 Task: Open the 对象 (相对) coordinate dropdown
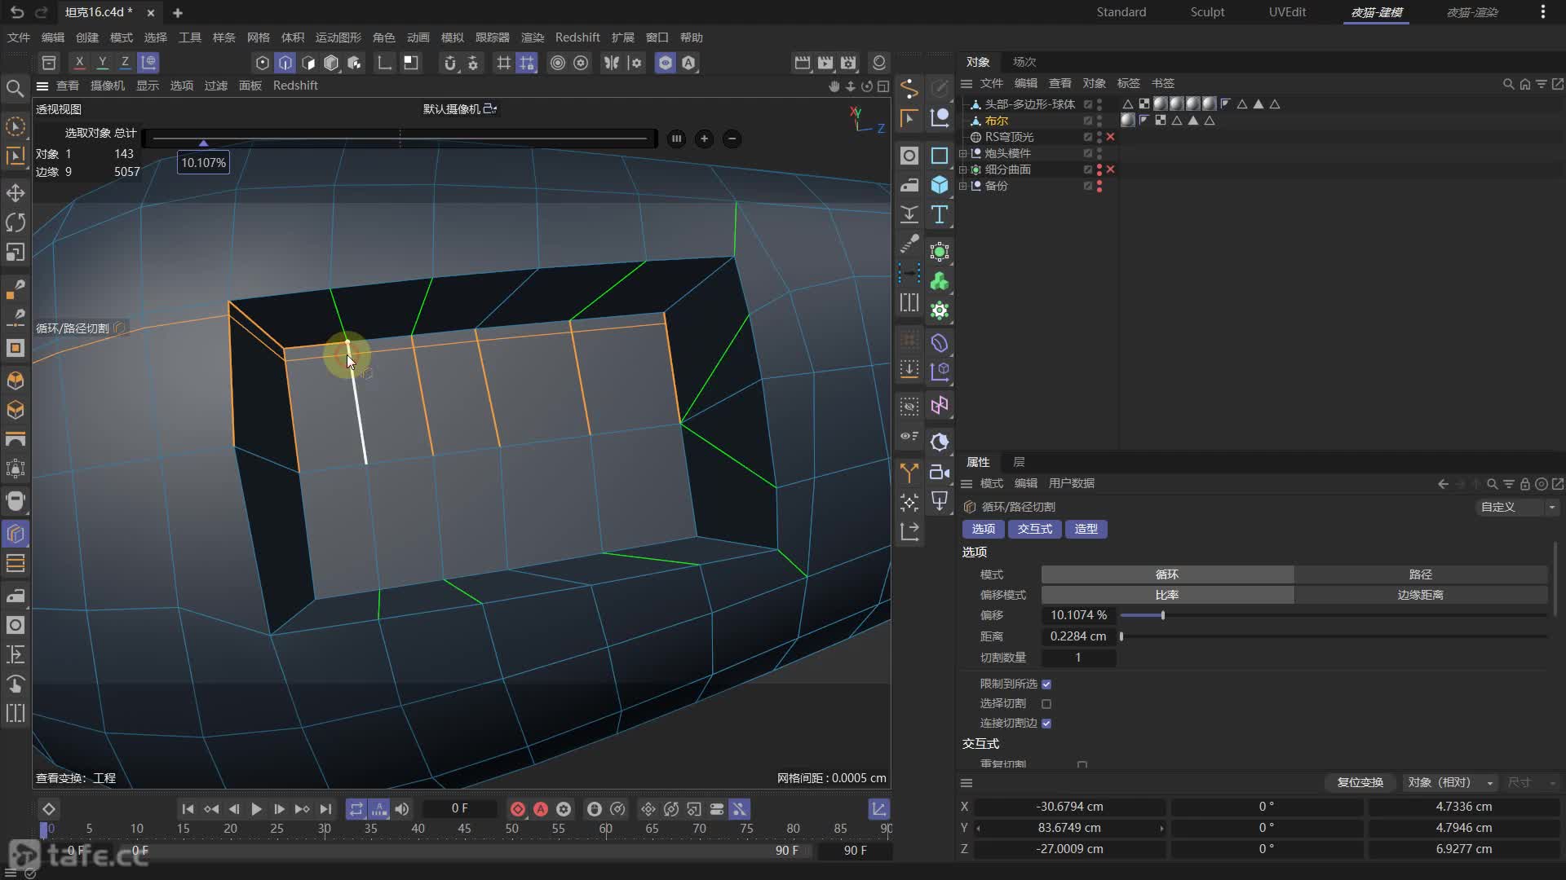(1449, 782)
